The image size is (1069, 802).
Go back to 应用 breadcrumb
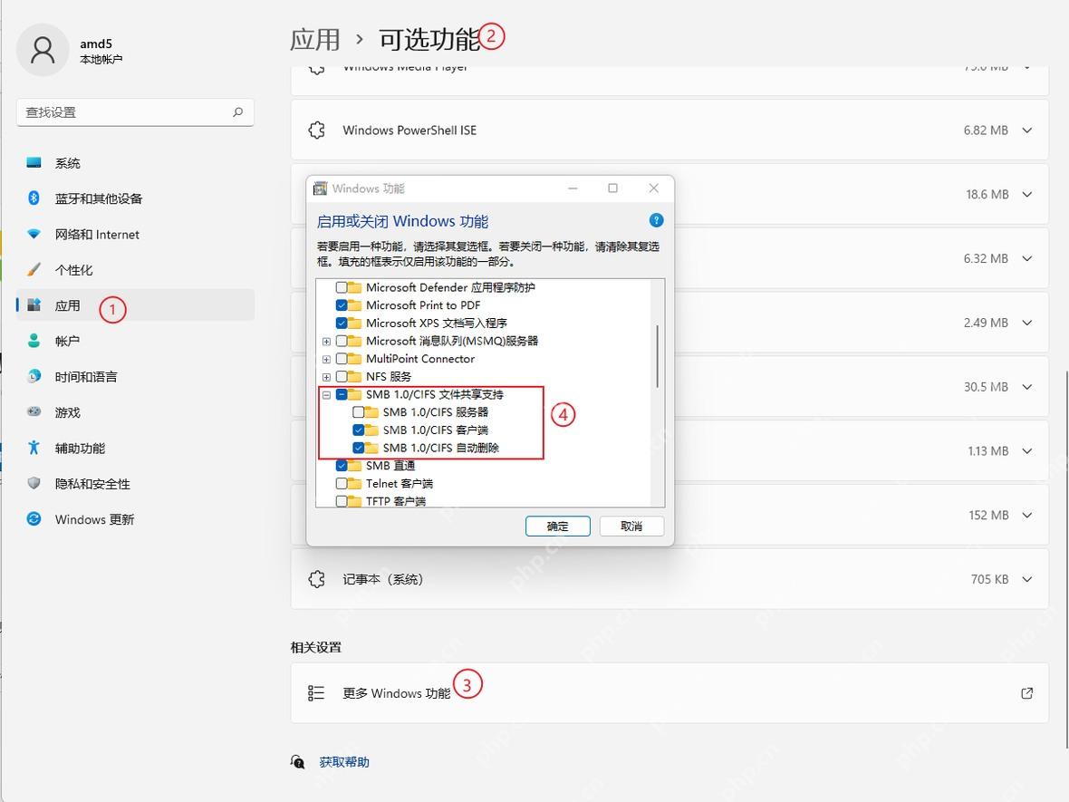coord(315,39)
